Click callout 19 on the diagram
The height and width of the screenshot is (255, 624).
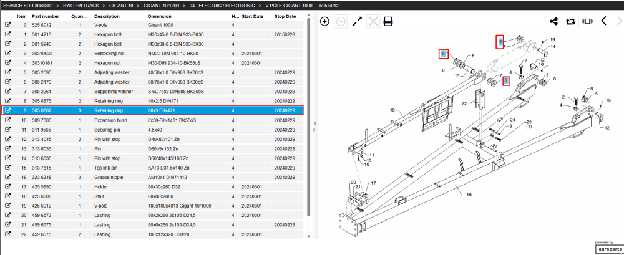coord(469,195)
